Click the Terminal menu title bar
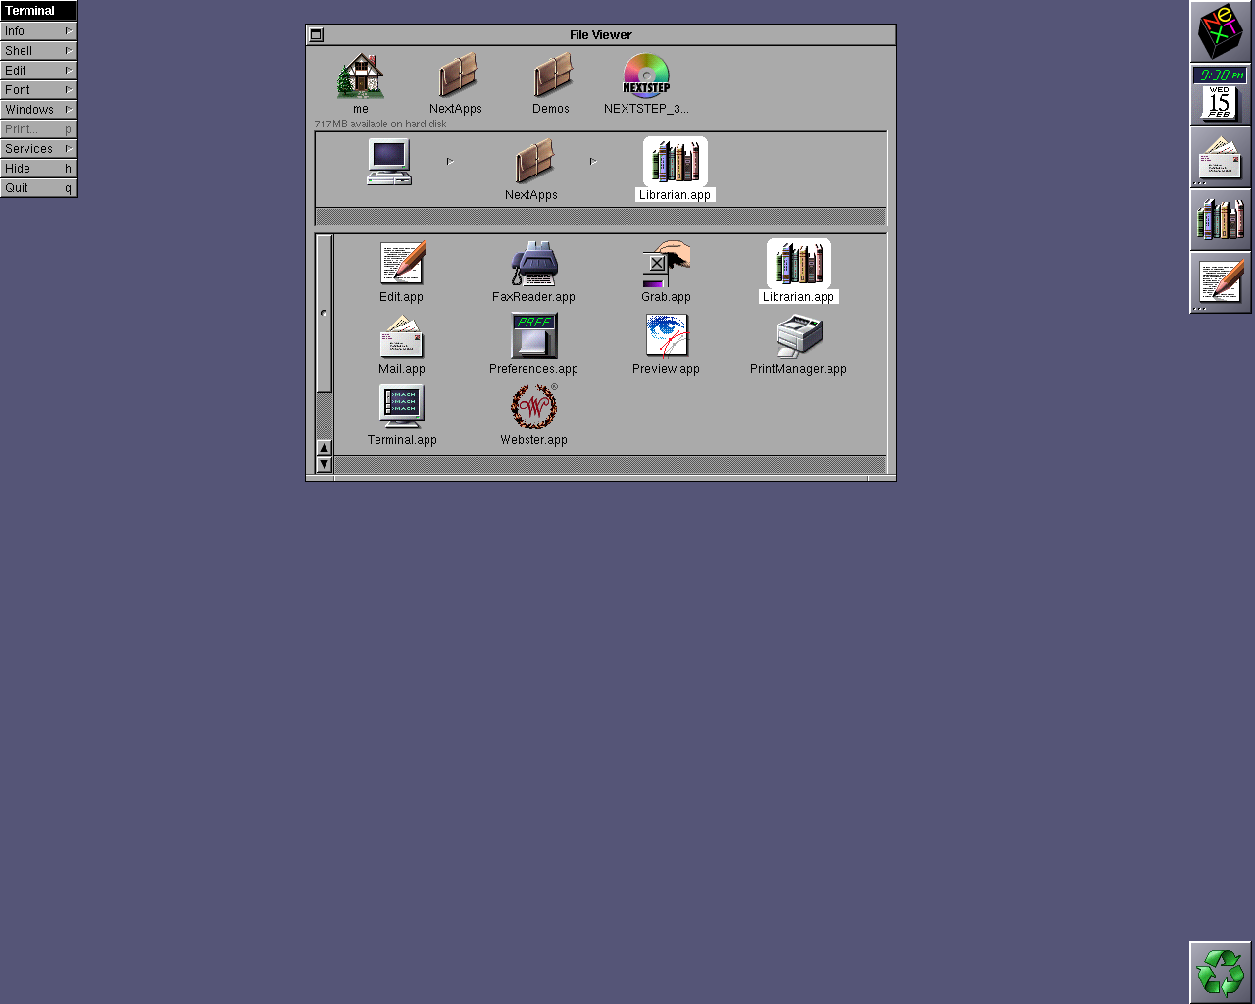Screen dimensions: 1255x1004 [x=38, y=11]
